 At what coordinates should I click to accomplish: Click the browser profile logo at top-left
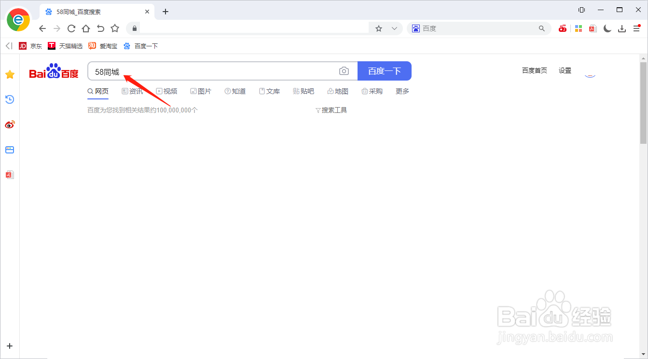pos(18,20)
